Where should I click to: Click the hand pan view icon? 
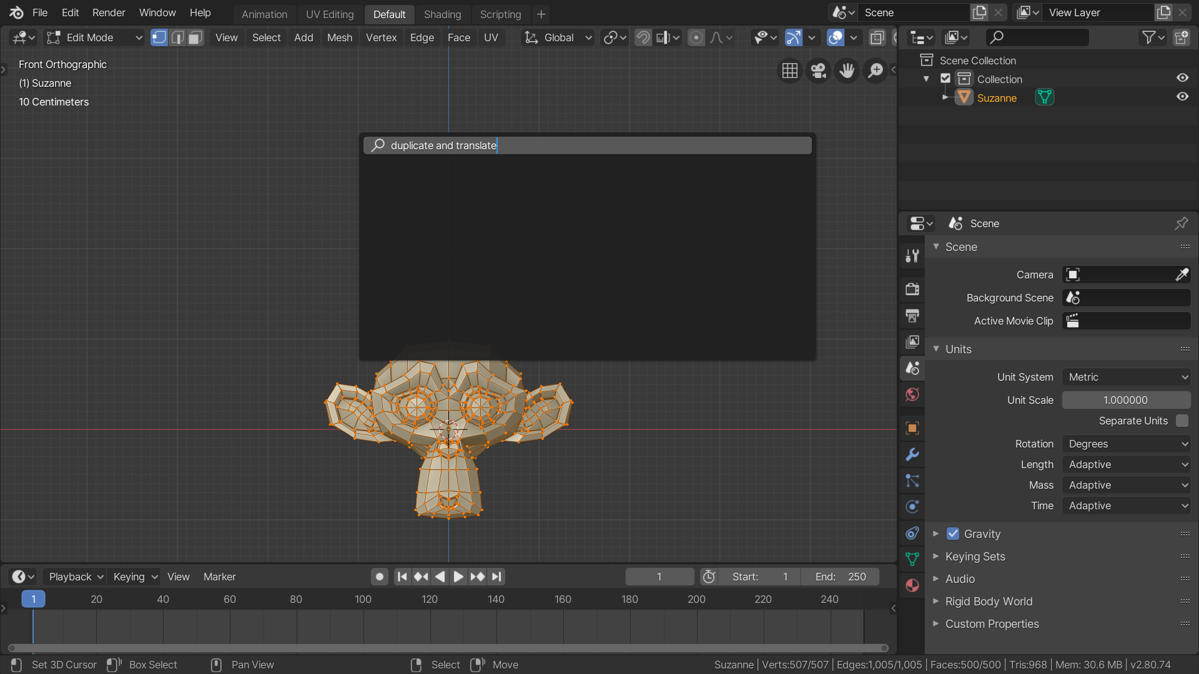(x=847, y=71)
